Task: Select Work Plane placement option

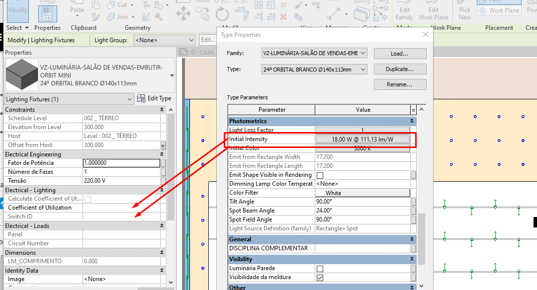Action: 499,10
